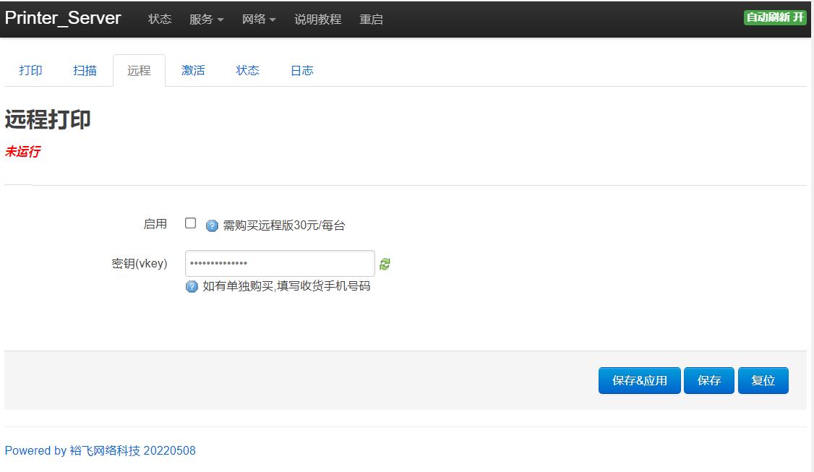Open 说明教程 in the navigation bar
This screenshot has height=472, width=814.
click(317, 20)
